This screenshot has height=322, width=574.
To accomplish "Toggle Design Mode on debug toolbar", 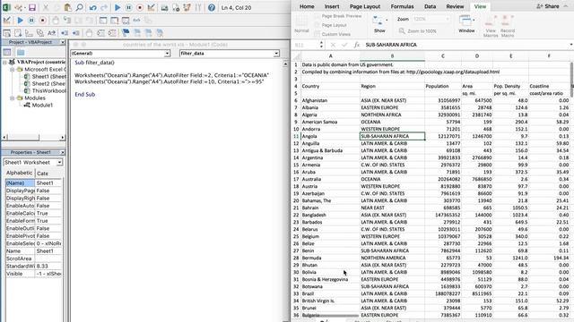I will (x=7, y=21).
